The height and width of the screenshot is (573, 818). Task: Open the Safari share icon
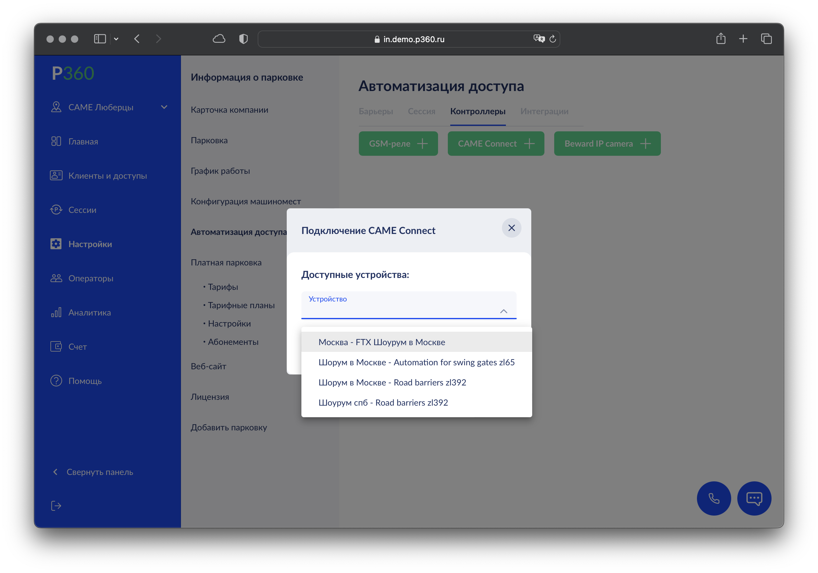click(x=721, y=38)
